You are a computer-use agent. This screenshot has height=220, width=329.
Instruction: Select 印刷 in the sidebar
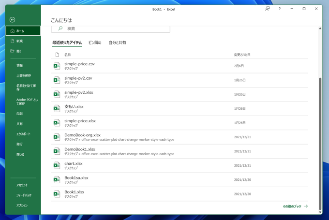coord(19,114)
